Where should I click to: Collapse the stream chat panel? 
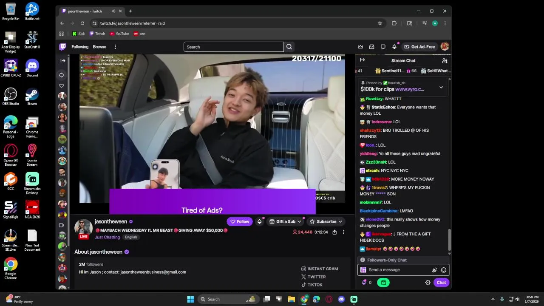[362, 60]
